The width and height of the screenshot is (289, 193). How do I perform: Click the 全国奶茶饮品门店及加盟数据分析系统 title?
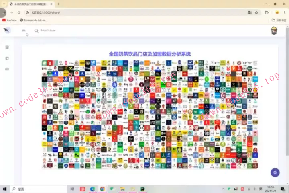click(150, 54)
